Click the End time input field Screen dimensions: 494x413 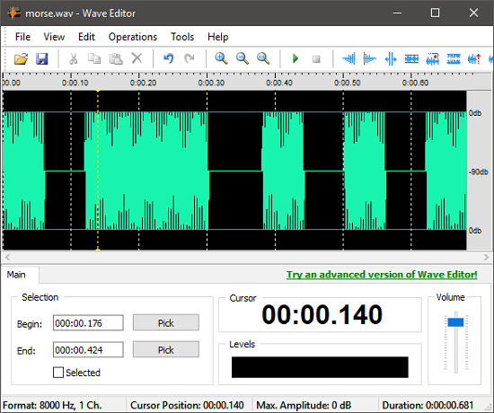pos(88,349)
